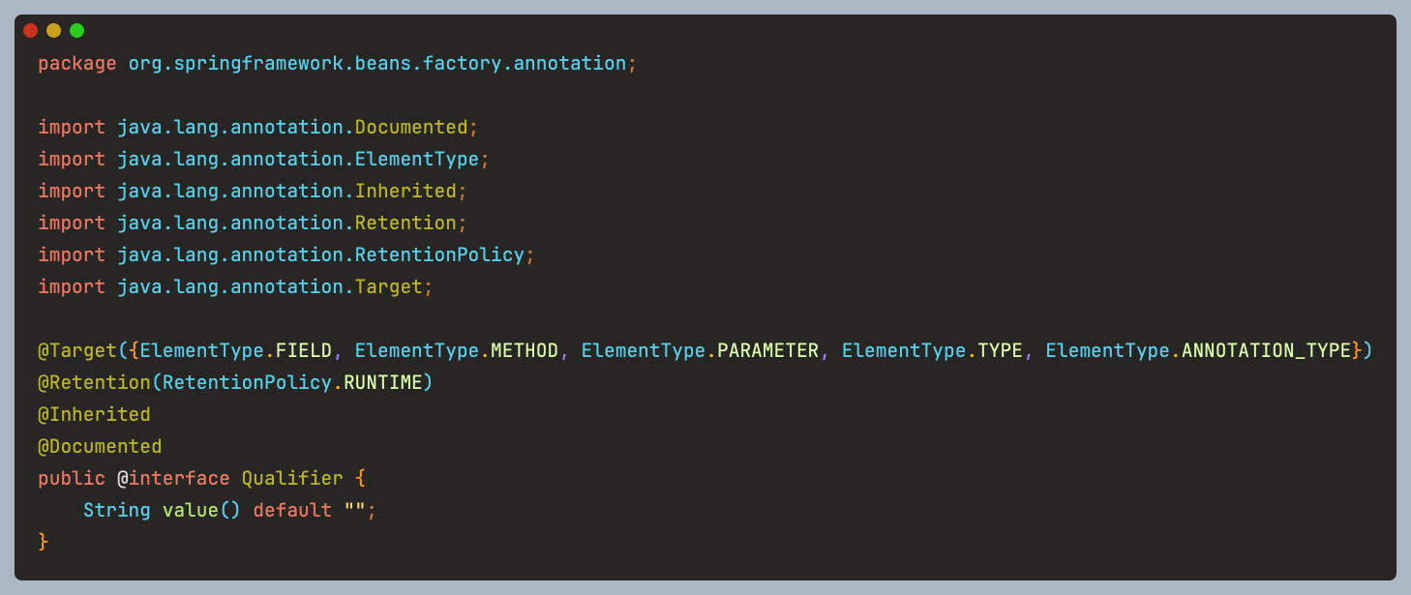1411x595 pixels.
Task: Click the yellow minimize window dot
Action: pyautogui.click(x=53, y=30)
